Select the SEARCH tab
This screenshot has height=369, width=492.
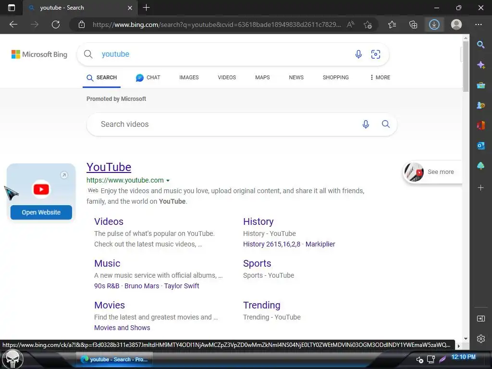[x=102, y=78]
